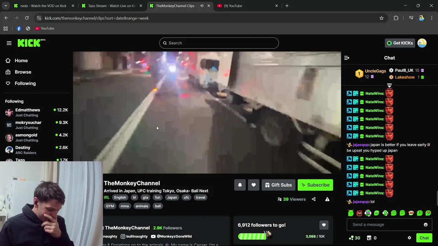Subscribe to TheMonkeyChannel
Image resolution: width=438 pixels, height=246 pixels.
[x=315, y=185]
